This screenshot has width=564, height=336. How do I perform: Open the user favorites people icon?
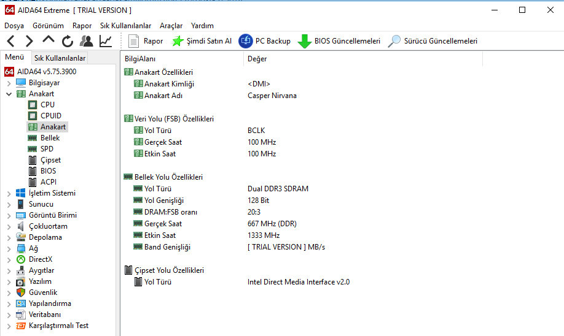pyautogui.click(x=87, y=41)
